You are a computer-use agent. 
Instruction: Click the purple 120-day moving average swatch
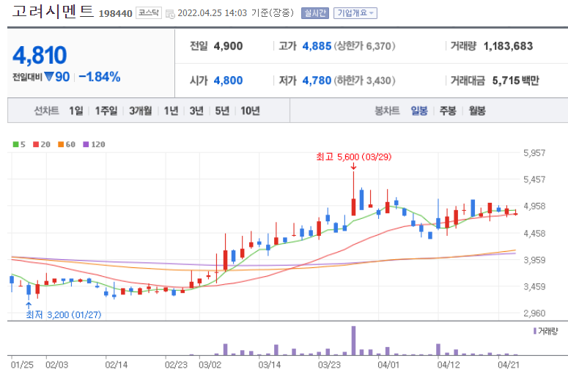86,144
